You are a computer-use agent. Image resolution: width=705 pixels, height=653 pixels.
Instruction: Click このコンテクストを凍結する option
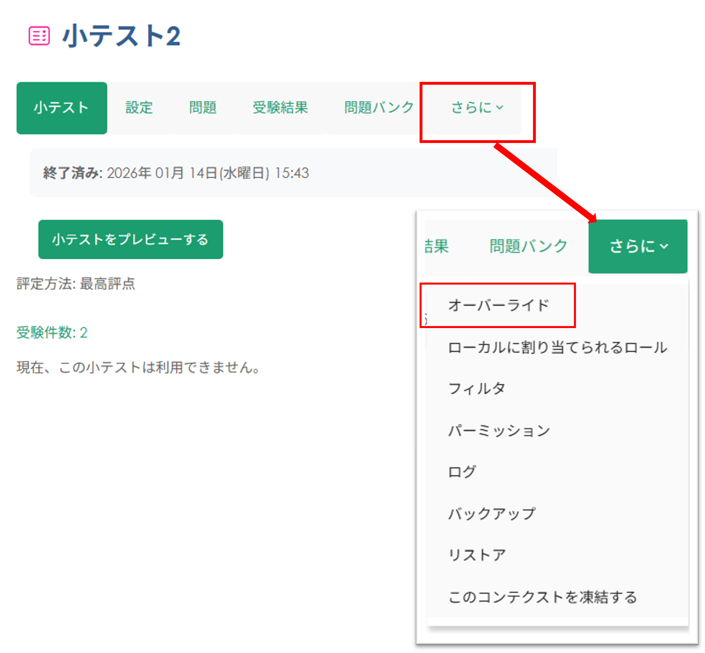pos(542,597)
